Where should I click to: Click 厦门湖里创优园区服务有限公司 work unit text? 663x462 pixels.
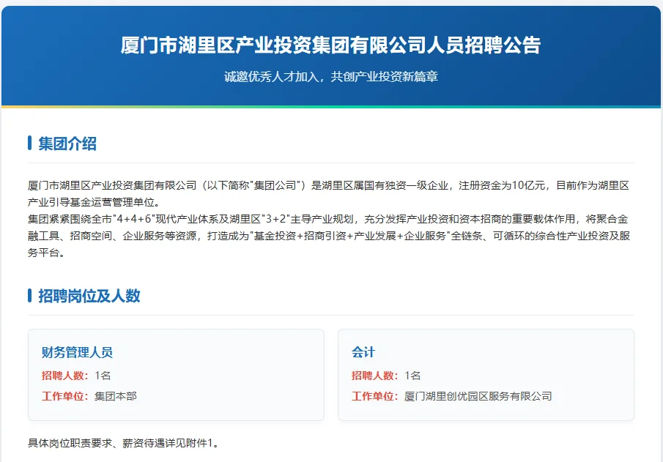coord(478,396)
